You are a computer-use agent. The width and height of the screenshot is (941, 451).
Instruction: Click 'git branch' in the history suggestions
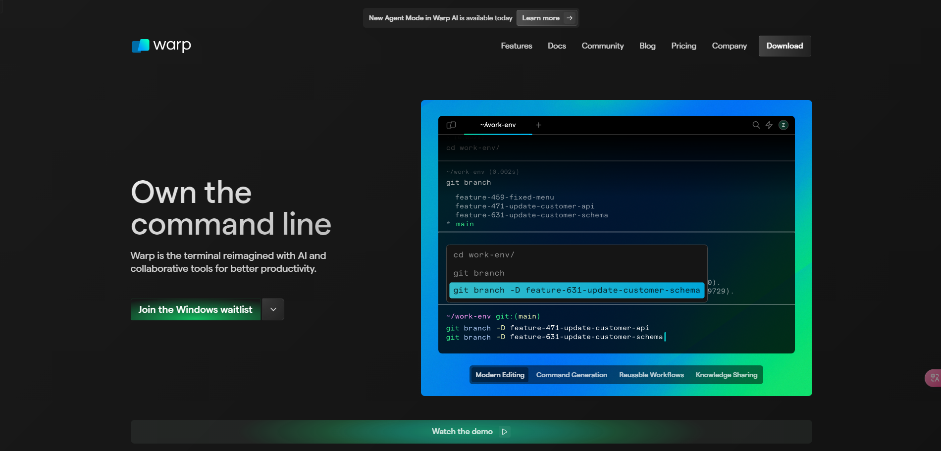[x=479, y=273]
